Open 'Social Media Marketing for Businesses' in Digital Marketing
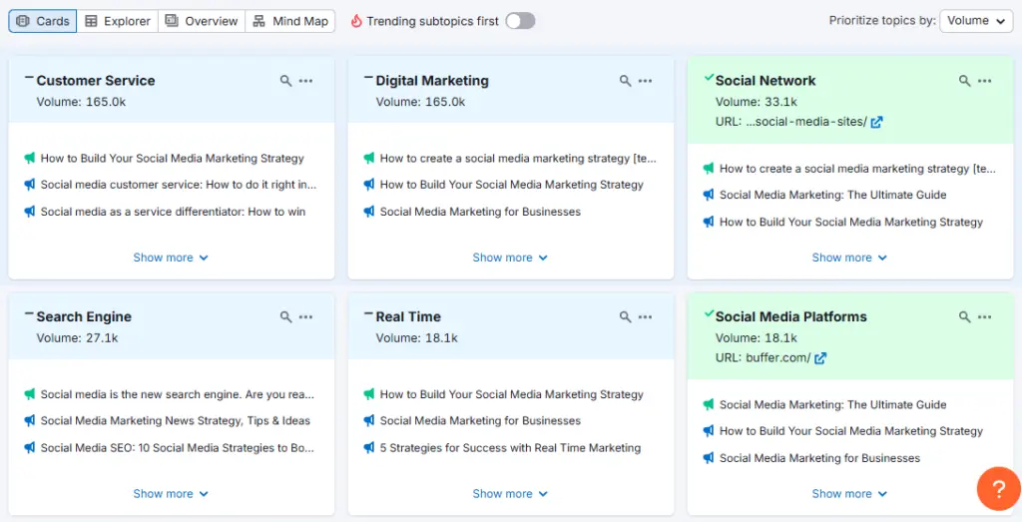The width and height of the screenshot is (1022, 522). point(480,212)
